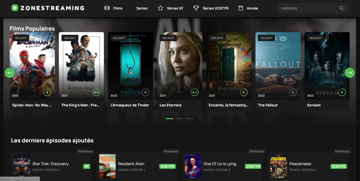Click the right green carousel arrow

click(x=350, y=73)
